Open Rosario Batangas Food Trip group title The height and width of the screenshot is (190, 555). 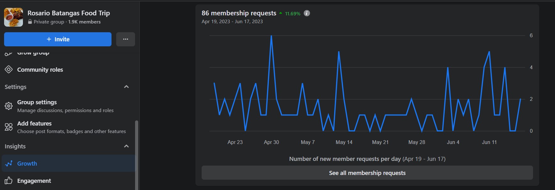tap(68, 13)
